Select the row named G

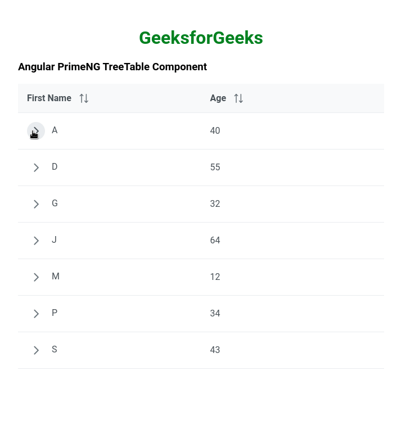click(55, 203)
